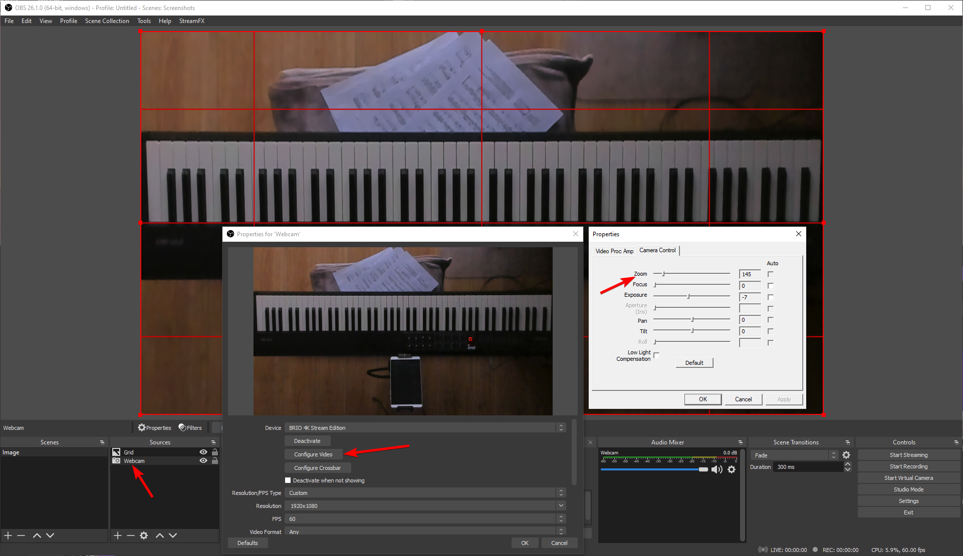Add a new source with plus icon
The image size is (963, 556).
[118, 535]
